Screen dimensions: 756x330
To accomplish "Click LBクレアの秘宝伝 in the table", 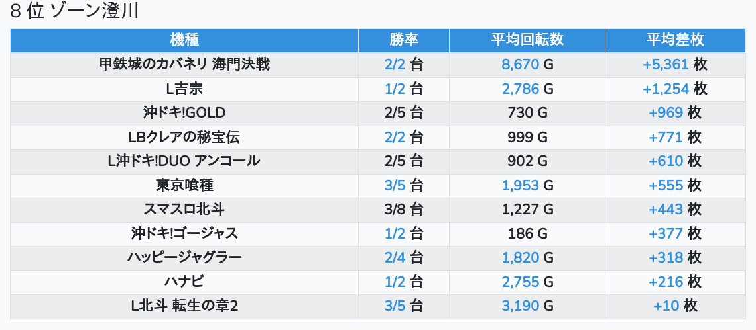I will (x=184, y=138).
